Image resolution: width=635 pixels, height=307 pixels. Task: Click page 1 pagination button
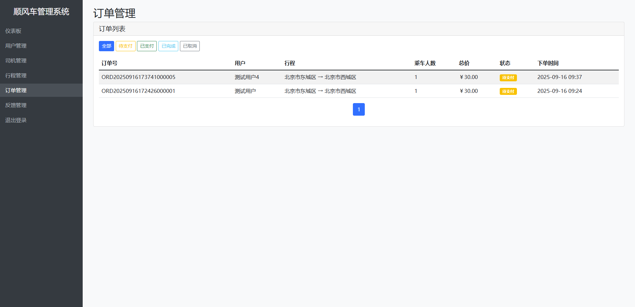tap(359, 109)
